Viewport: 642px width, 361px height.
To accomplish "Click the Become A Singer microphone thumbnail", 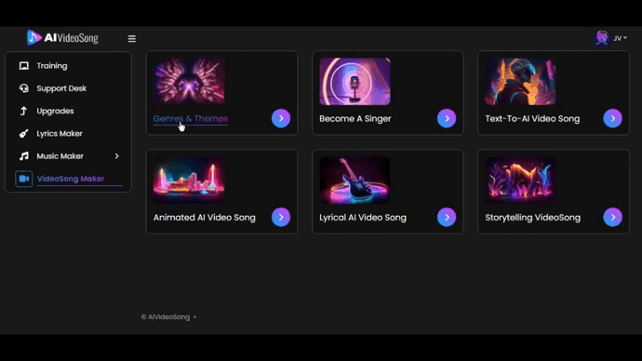I will click(354, 81).
